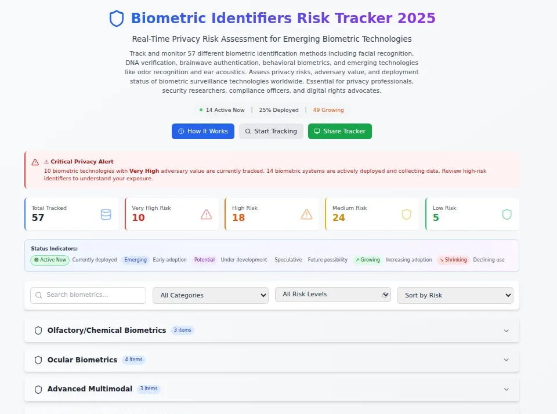Viewport: 557px width, 414px height.
Task: Click the green Low Risk shield icon
Action: pos(507,215)
